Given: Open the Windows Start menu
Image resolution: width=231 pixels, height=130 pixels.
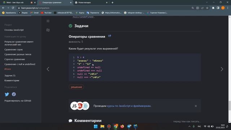Looking at the screenshot, I should (x=96, y=126).
